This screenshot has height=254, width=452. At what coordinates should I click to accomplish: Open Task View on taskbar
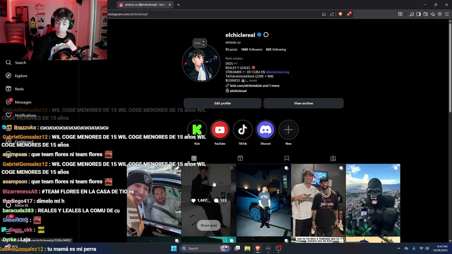click(x=237, y=248)
